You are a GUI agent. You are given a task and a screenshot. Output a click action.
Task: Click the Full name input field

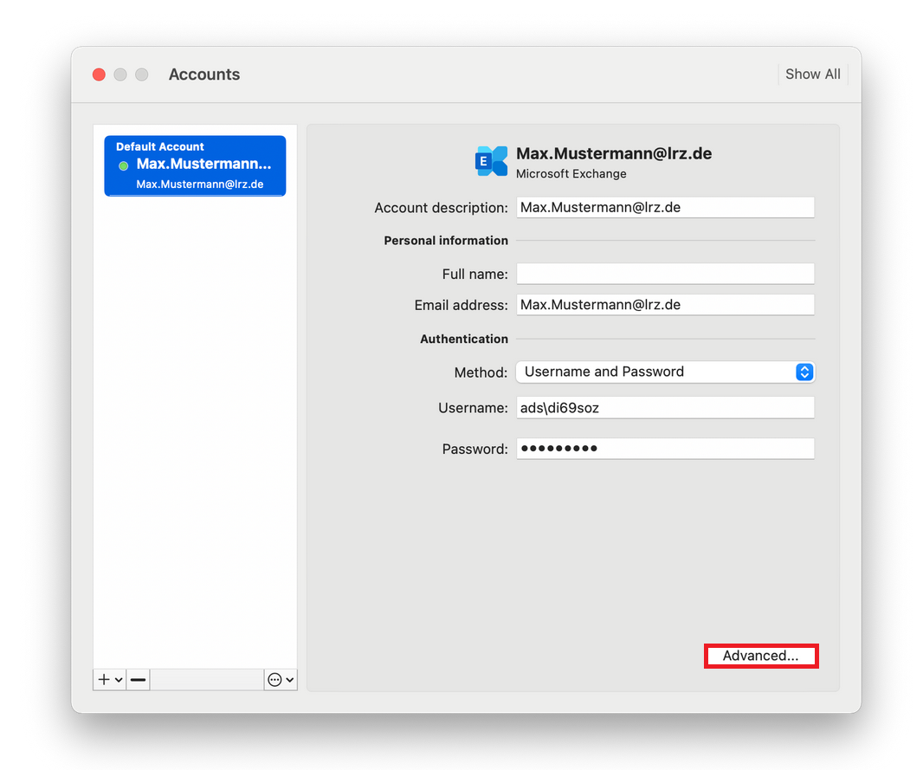point(665,273)
